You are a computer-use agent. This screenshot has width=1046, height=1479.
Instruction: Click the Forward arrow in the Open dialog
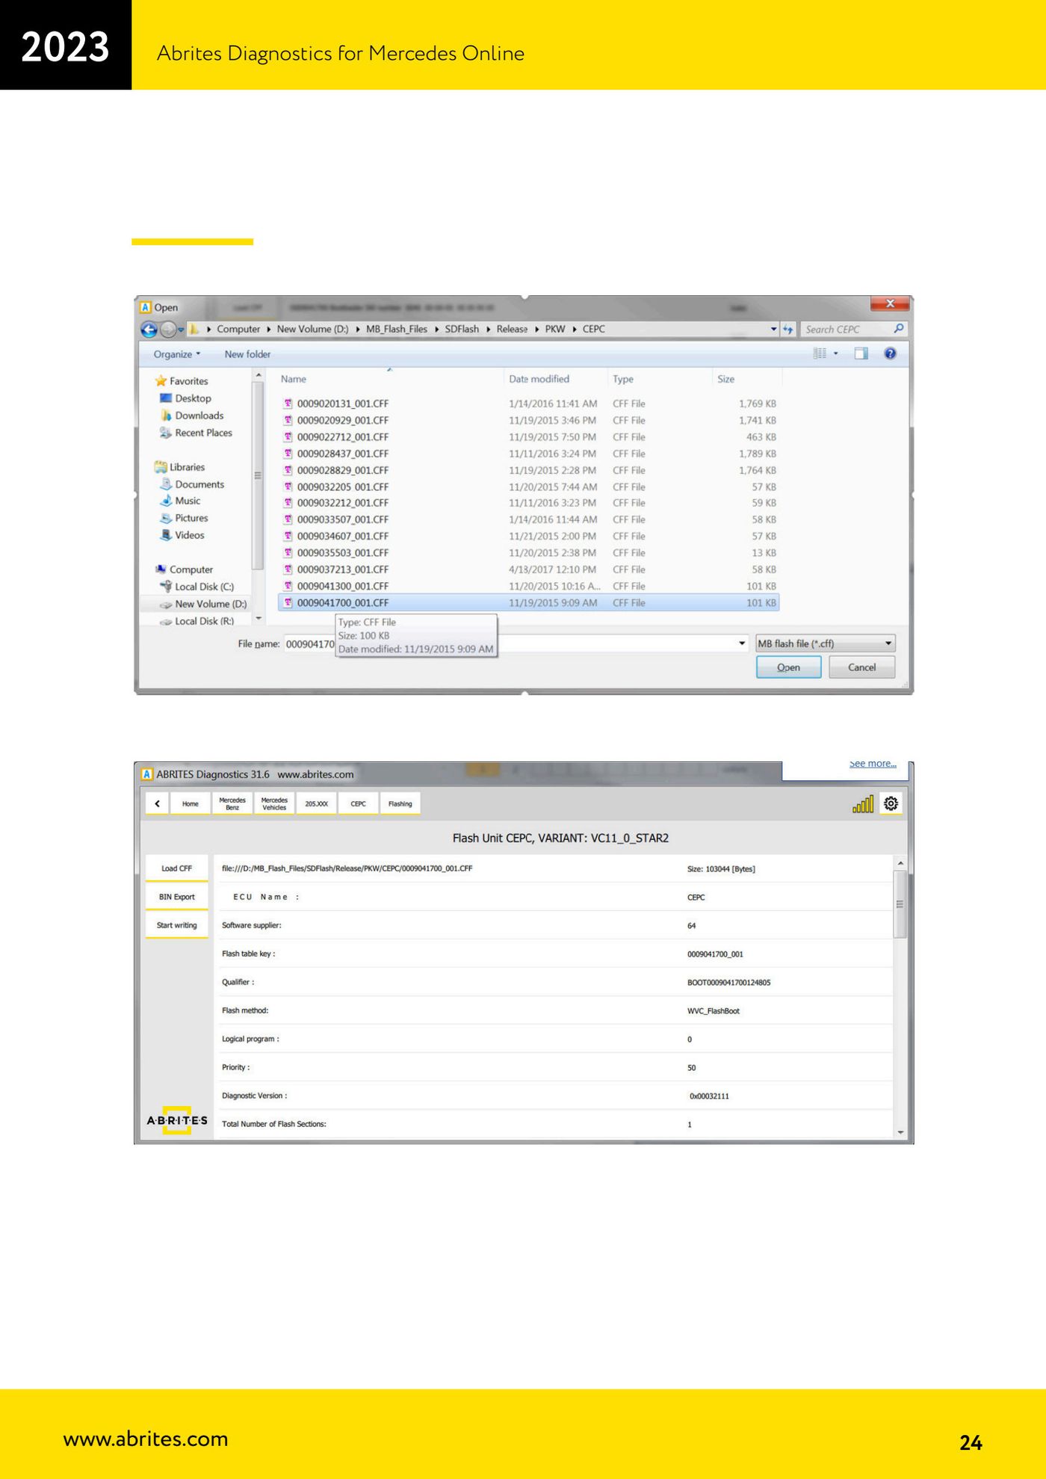(x=168, y=330)
